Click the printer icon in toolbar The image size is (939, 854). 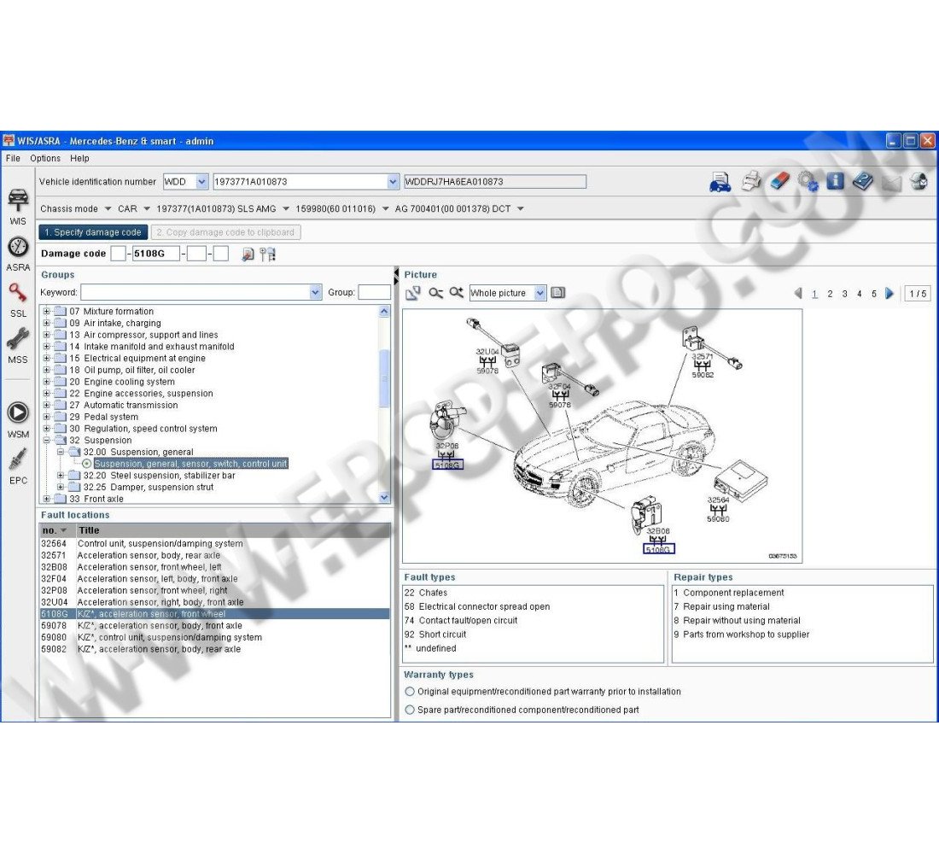[x=751, y=181]
